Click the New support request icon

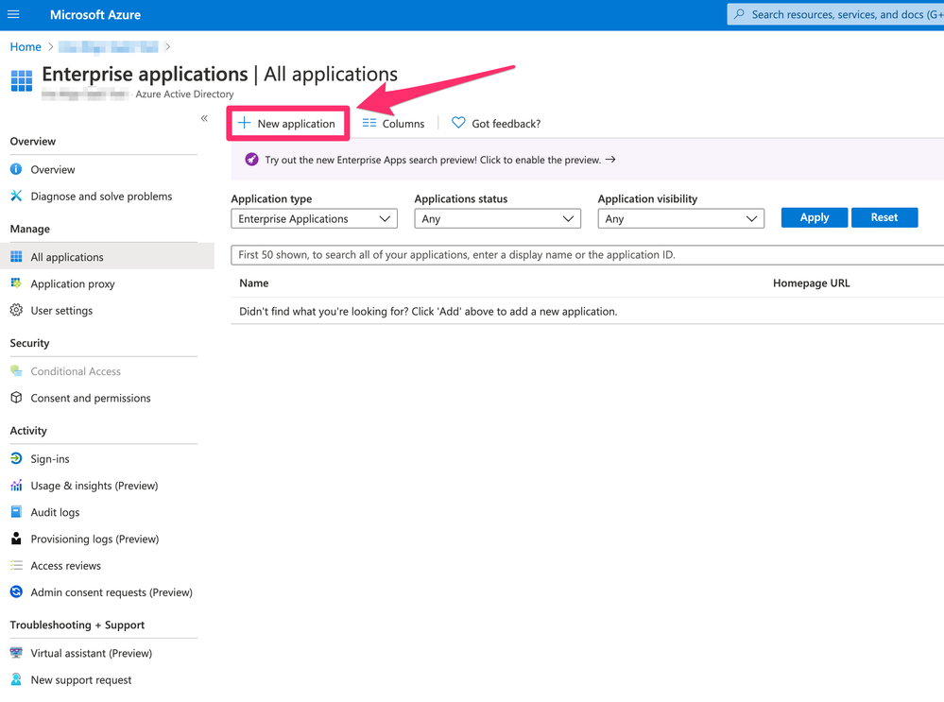[16, 679]
